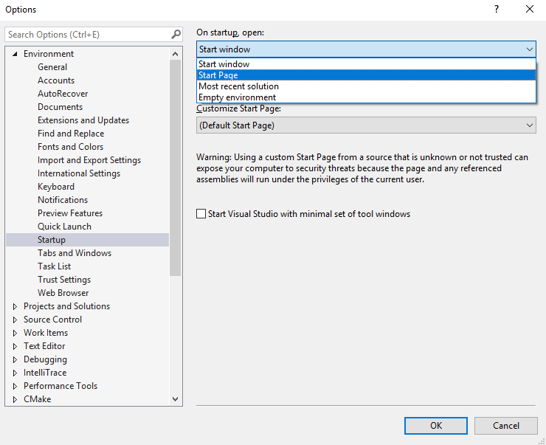Click the OK button
This screenshot has height=445, width=546.
(436, 425)
